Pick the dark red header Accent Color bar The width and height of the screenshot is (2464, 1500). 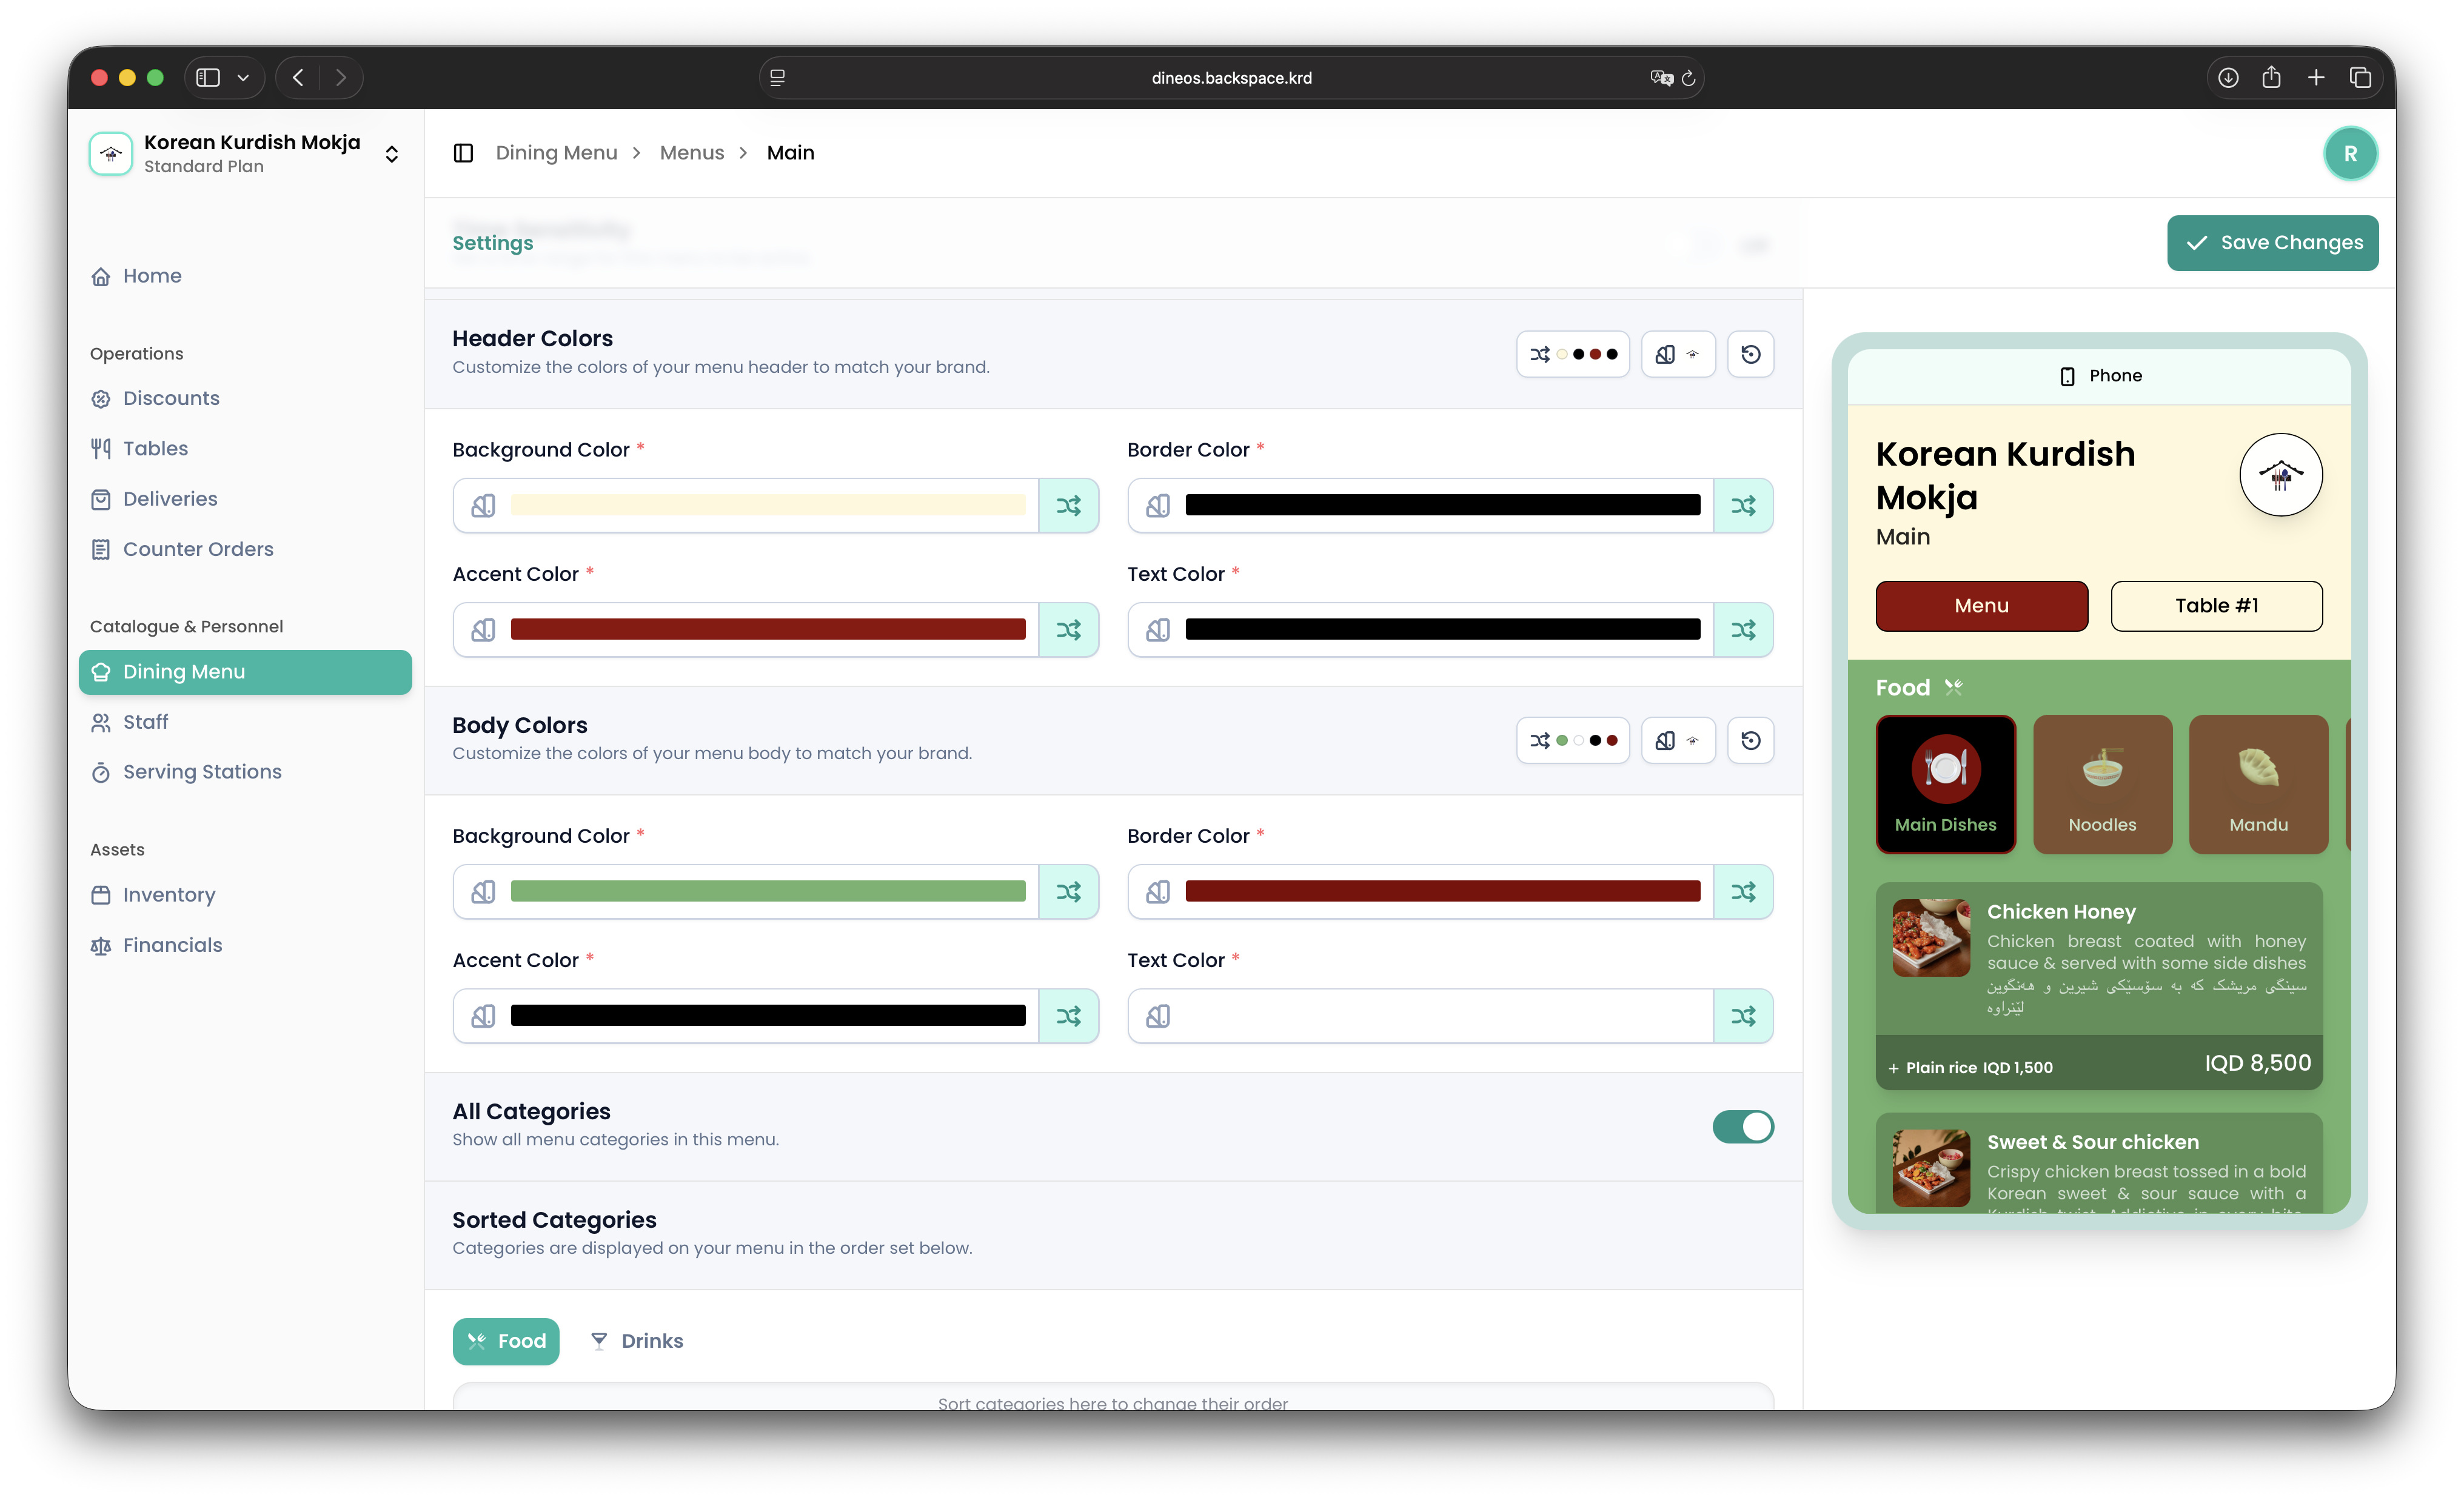(768, 630)
